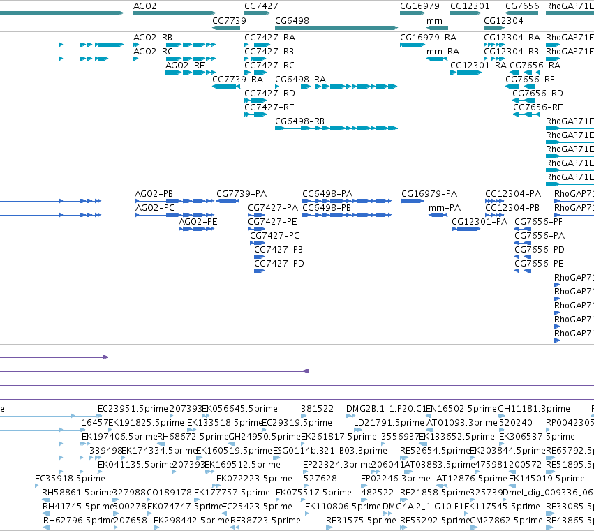Open the CG6498 gene label
The image size is (594, 531).
[292, 21]
